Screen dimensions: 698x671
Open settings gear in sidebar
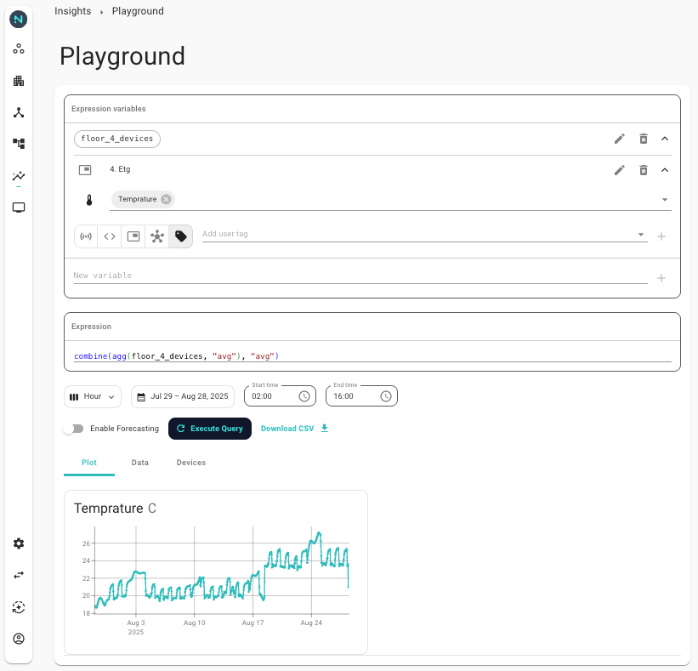tap(18, 543)
